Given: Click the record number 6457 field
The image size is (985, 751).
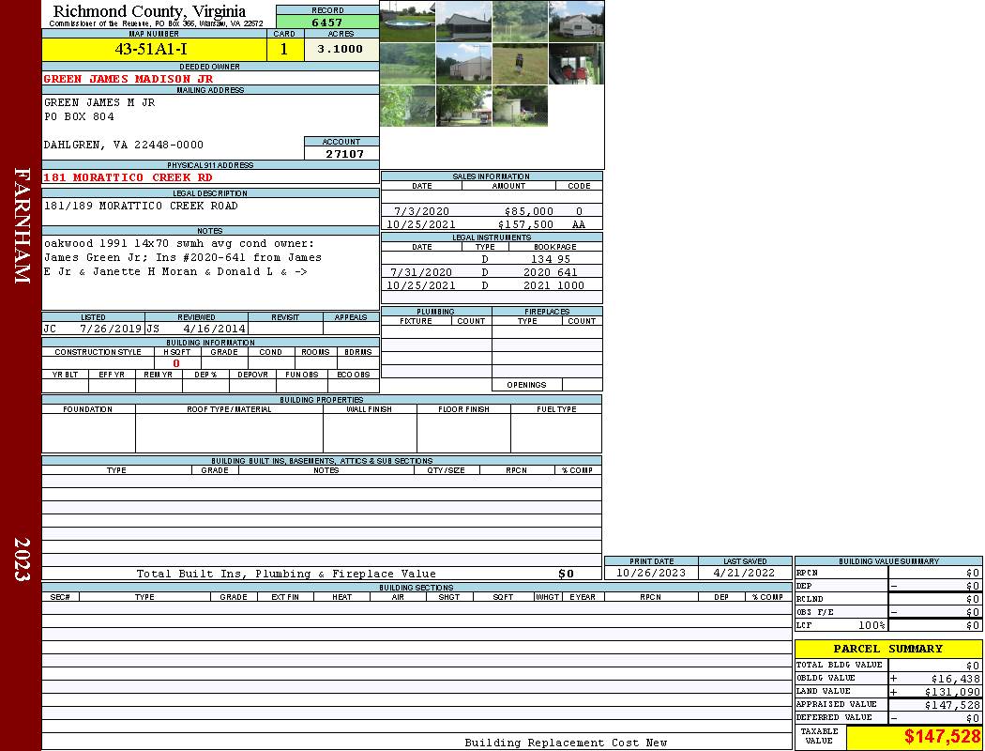Looking at the screenshot, I should (326, 22).
